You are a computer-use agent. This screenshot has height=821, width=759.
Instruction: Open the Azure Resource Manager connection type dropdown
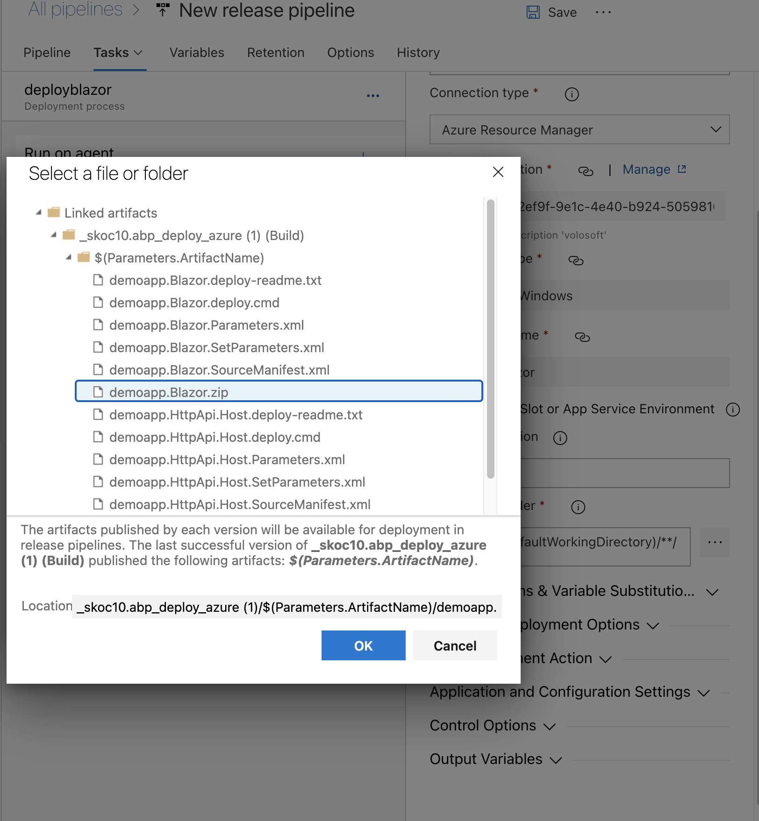579,129
